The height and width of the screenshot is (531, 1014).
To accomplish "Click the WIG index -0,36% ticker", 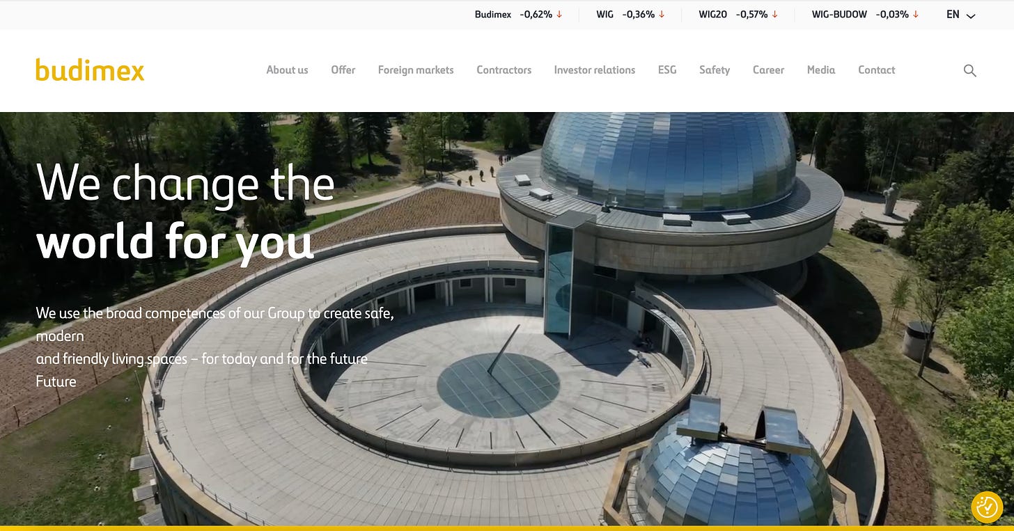I will tap(630, 15).
